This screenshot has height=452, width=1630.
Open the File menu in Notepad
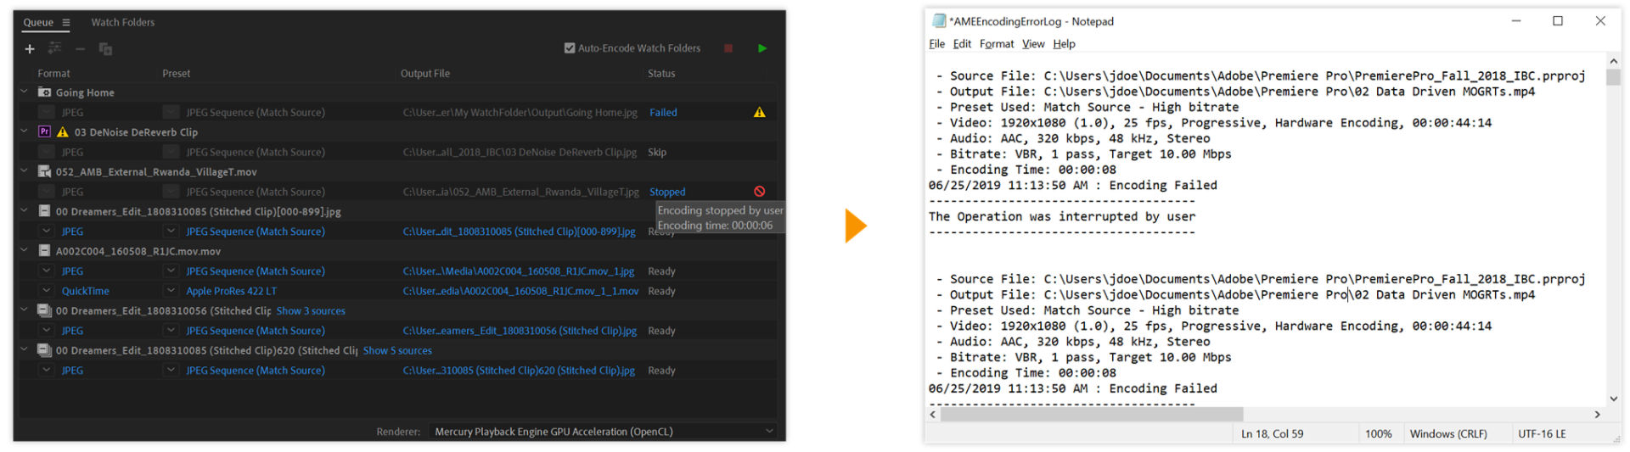click(936, 44)
